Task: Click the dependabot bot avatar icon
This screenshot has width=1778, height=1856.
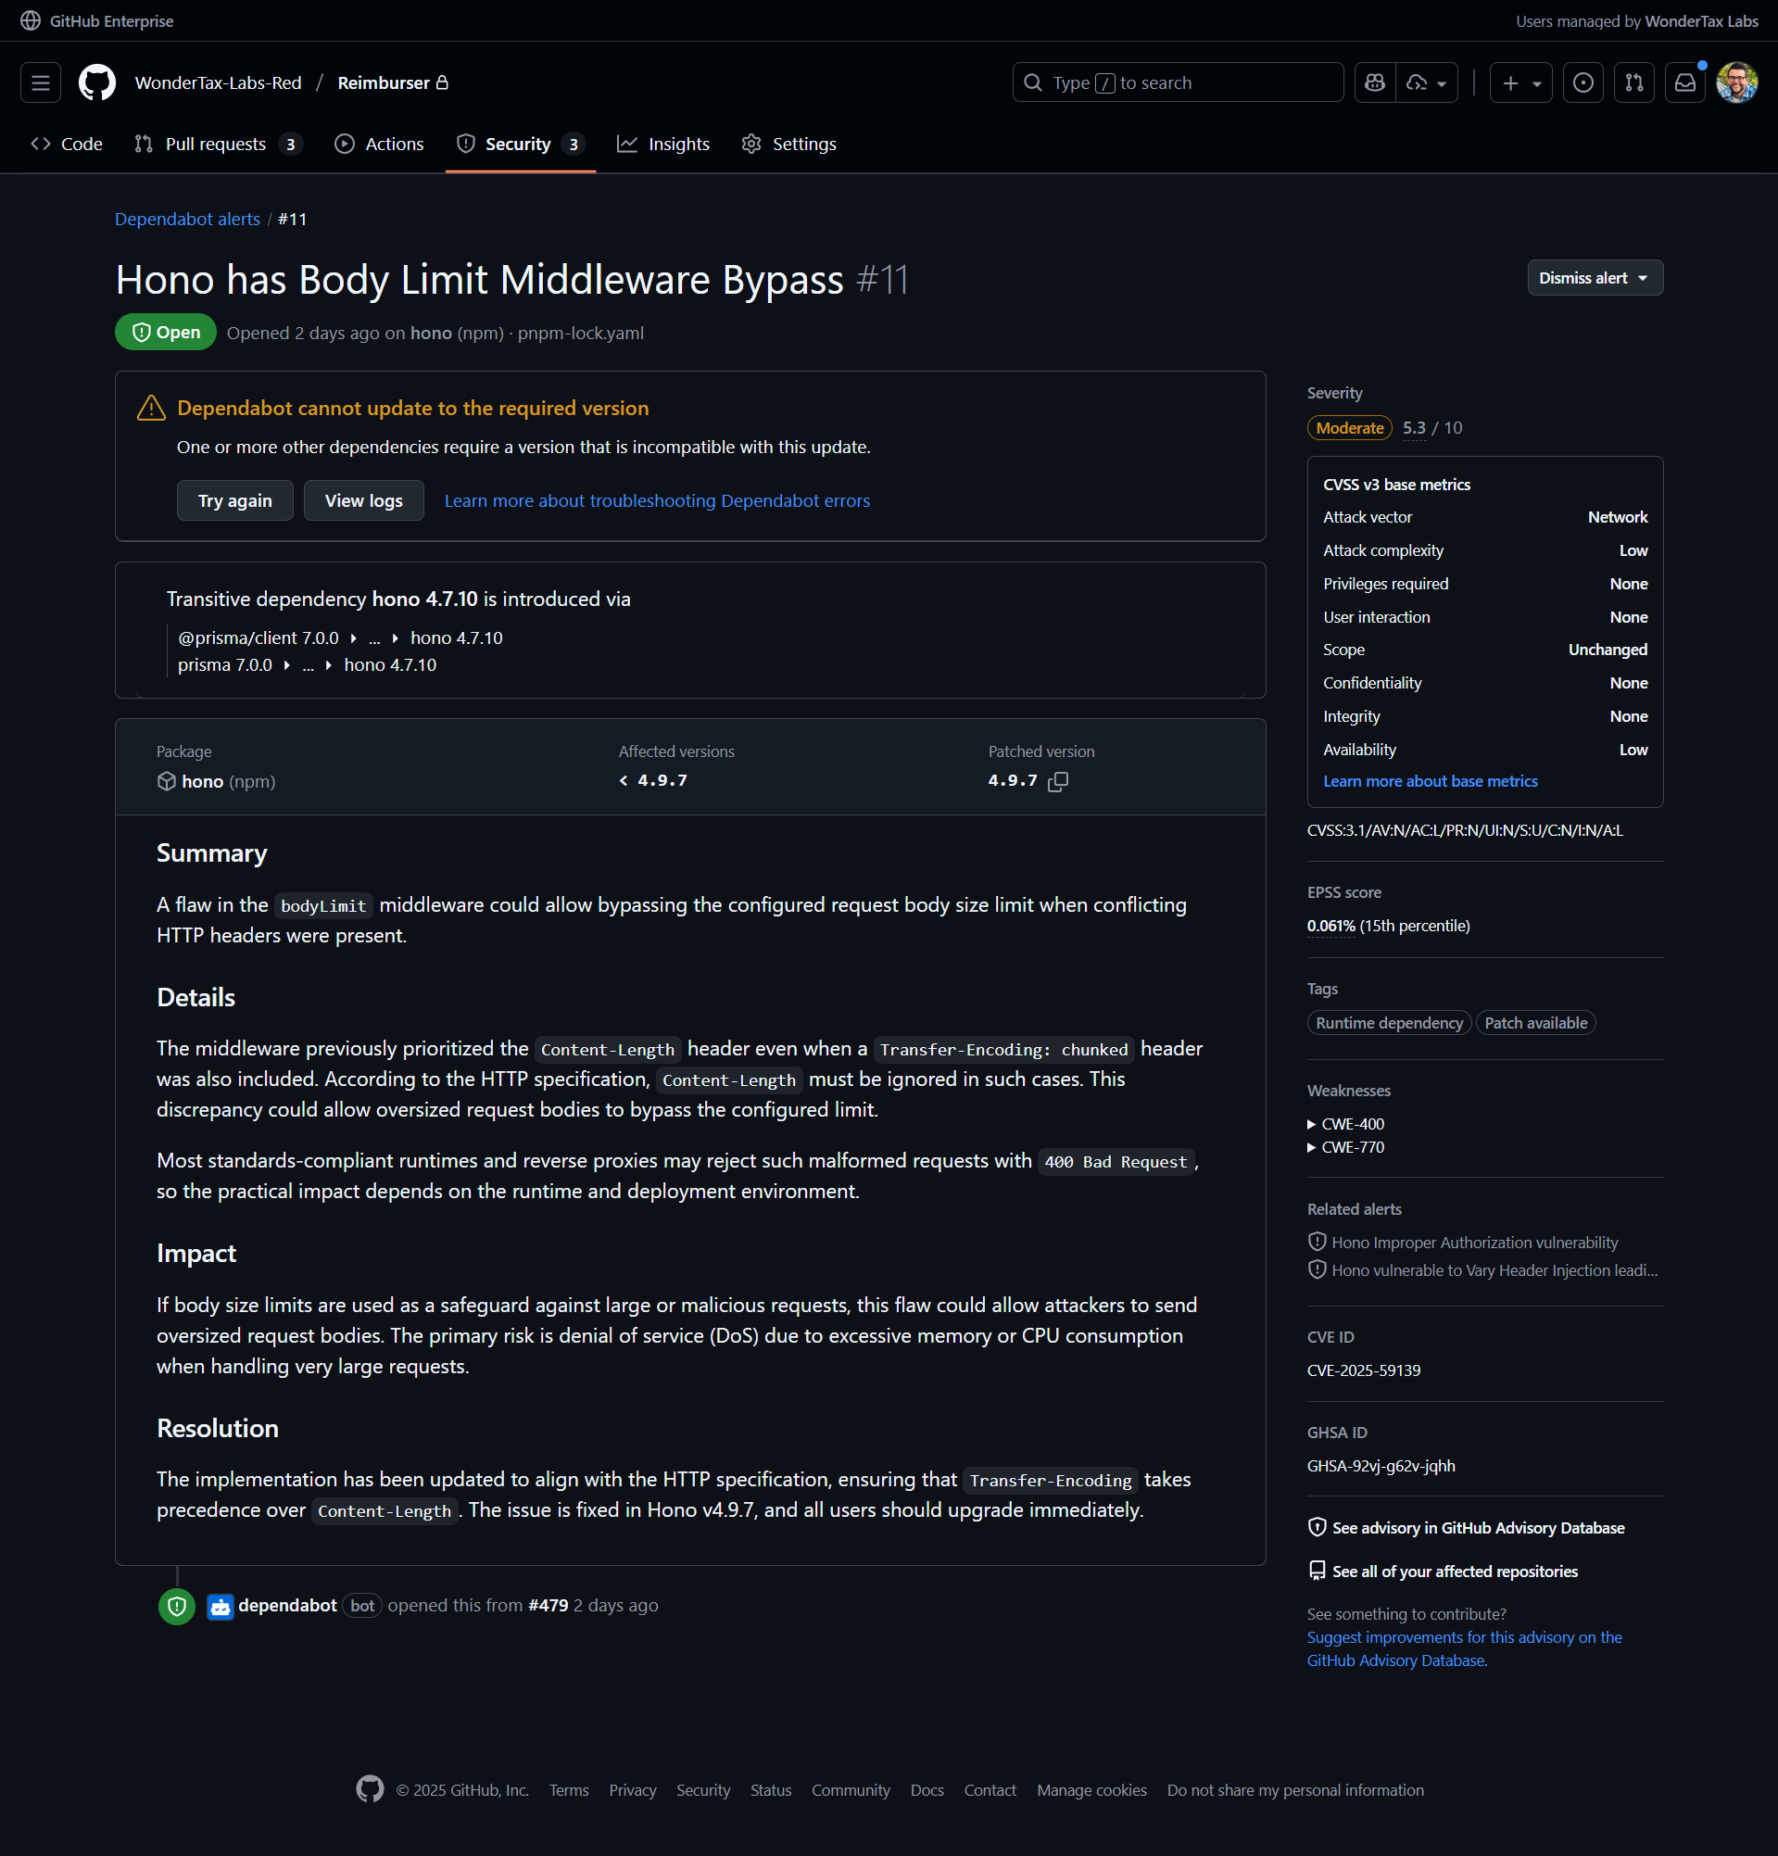Action: tap(221, 1606)
